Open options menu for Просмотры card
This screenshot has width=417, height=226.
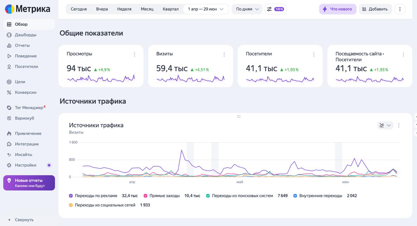[135, 54]
